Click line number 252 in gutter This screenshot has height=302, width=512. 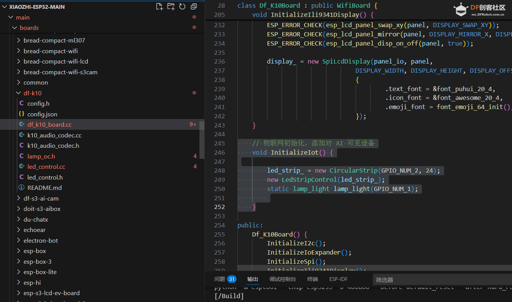point(220,207)
